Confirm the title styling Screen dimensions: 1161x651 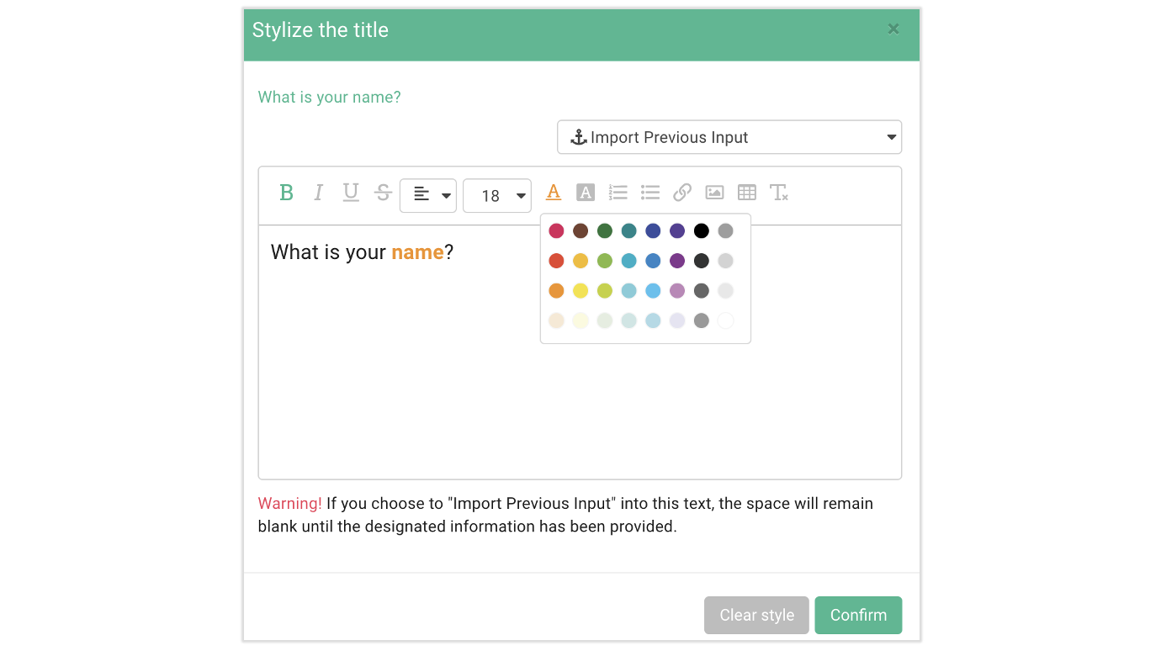point(858,615)
